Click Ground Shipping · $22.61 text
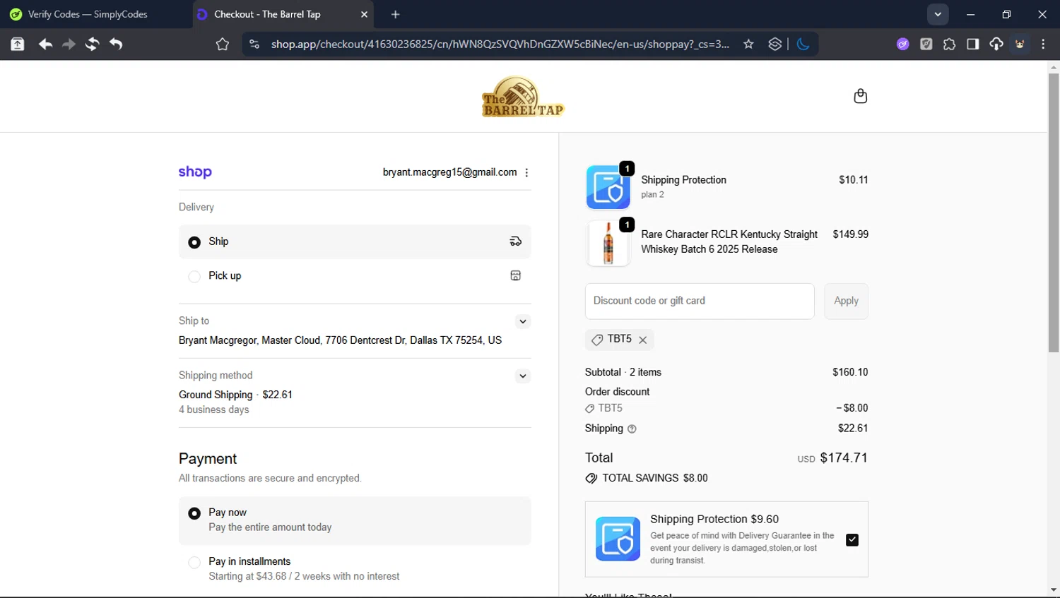1060x598 pixels. point(235,395)
